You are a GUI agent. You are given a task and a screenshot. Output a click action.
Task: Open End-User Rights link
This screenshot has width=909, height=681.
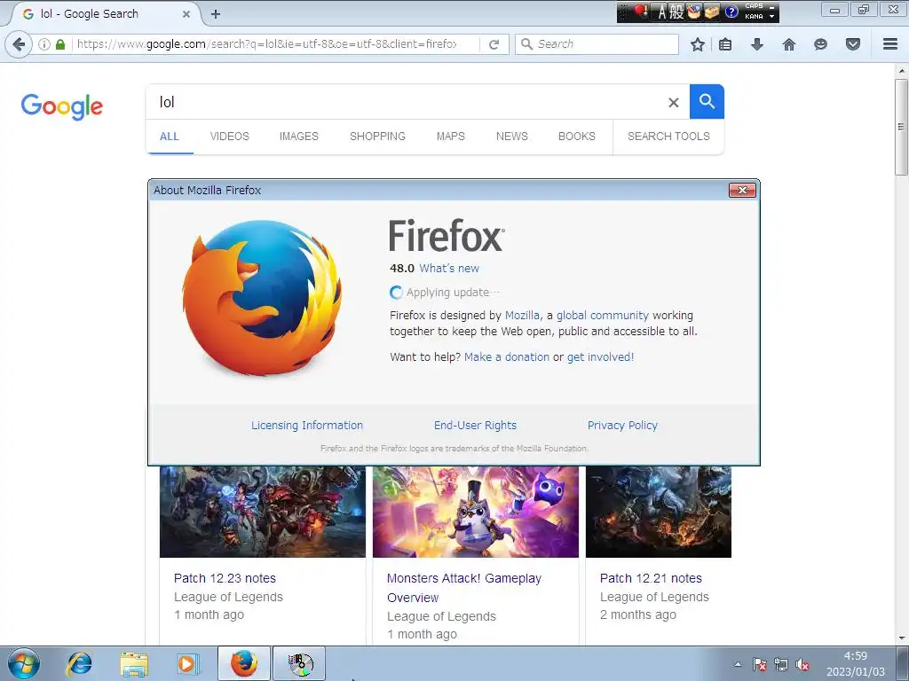click(x=476, y=426)
